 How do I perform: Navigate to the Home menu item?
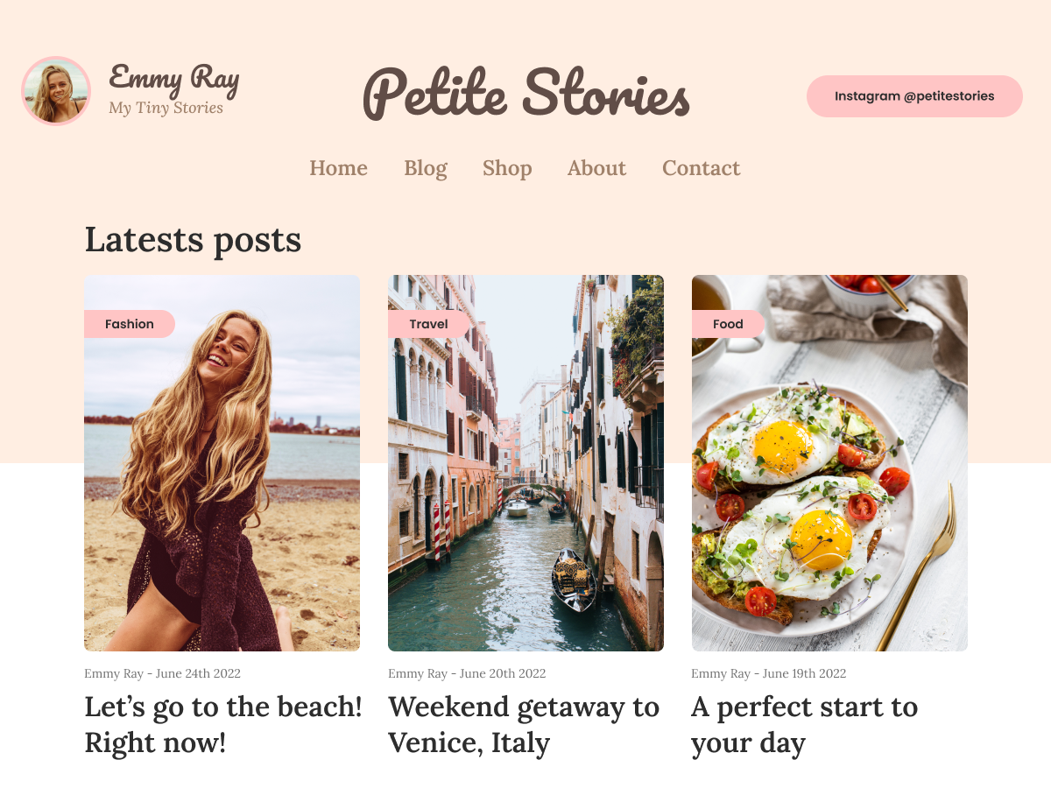[338, 168]
